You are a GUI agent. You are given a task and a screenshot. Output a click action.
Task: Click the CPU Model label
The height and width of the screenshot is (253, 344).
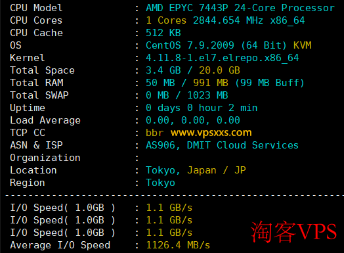(x=36, y=8)
